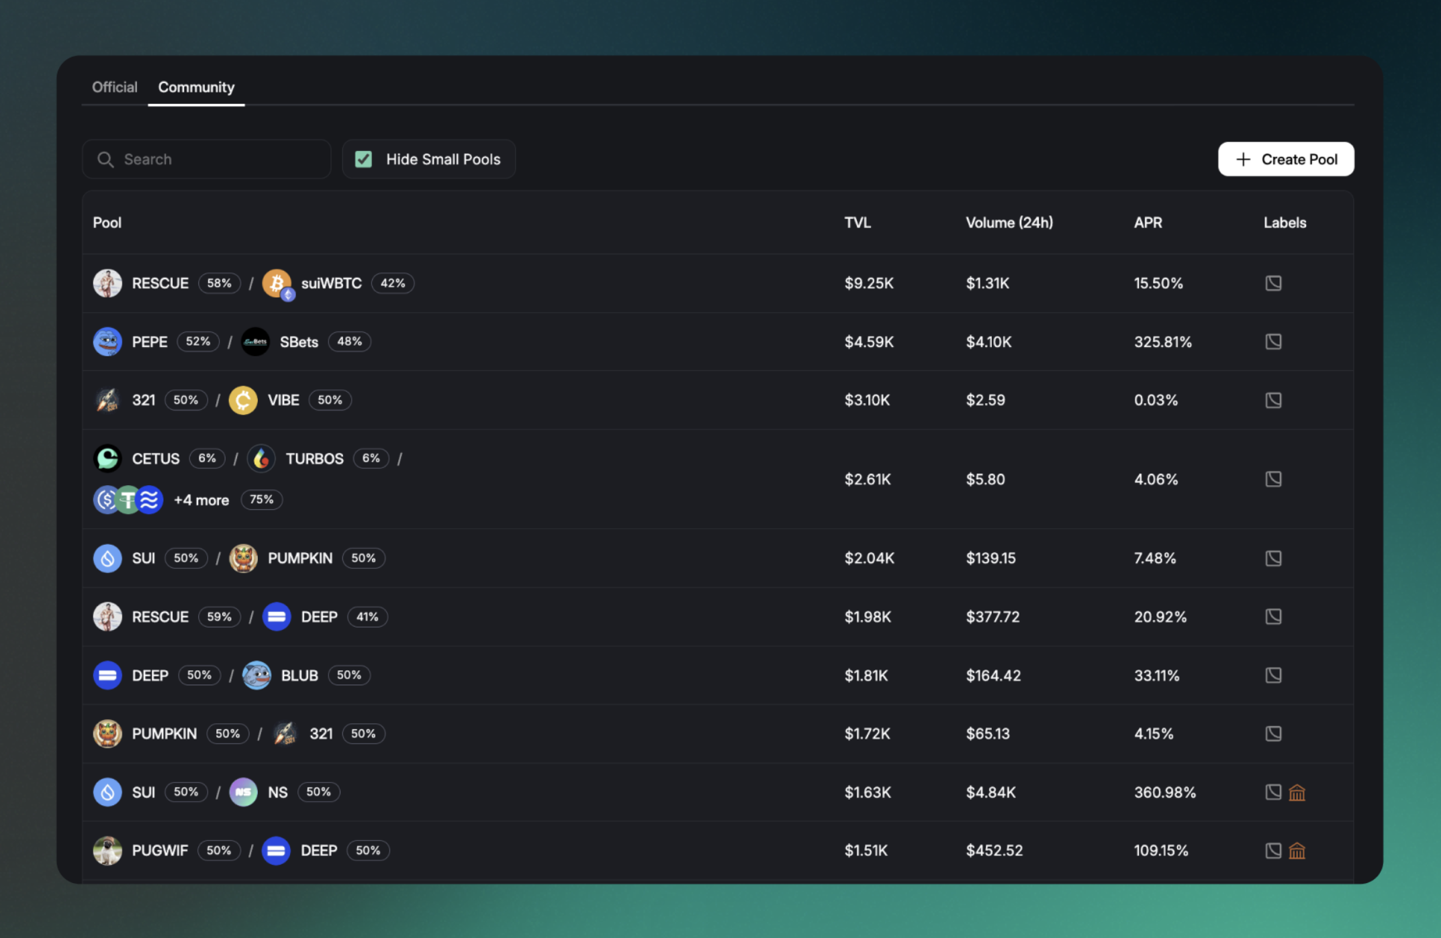Viewport: 1441px width, 938px height.
Task: Click the bank label icon on SUI/NS row
Action: (x=1297, y=793)
